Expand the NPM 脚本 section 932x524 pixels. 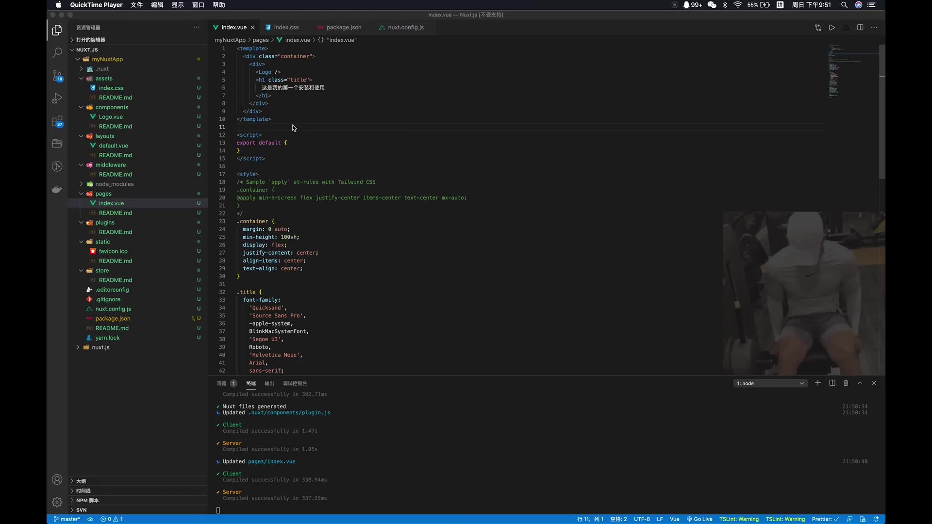tap(138, 500)
